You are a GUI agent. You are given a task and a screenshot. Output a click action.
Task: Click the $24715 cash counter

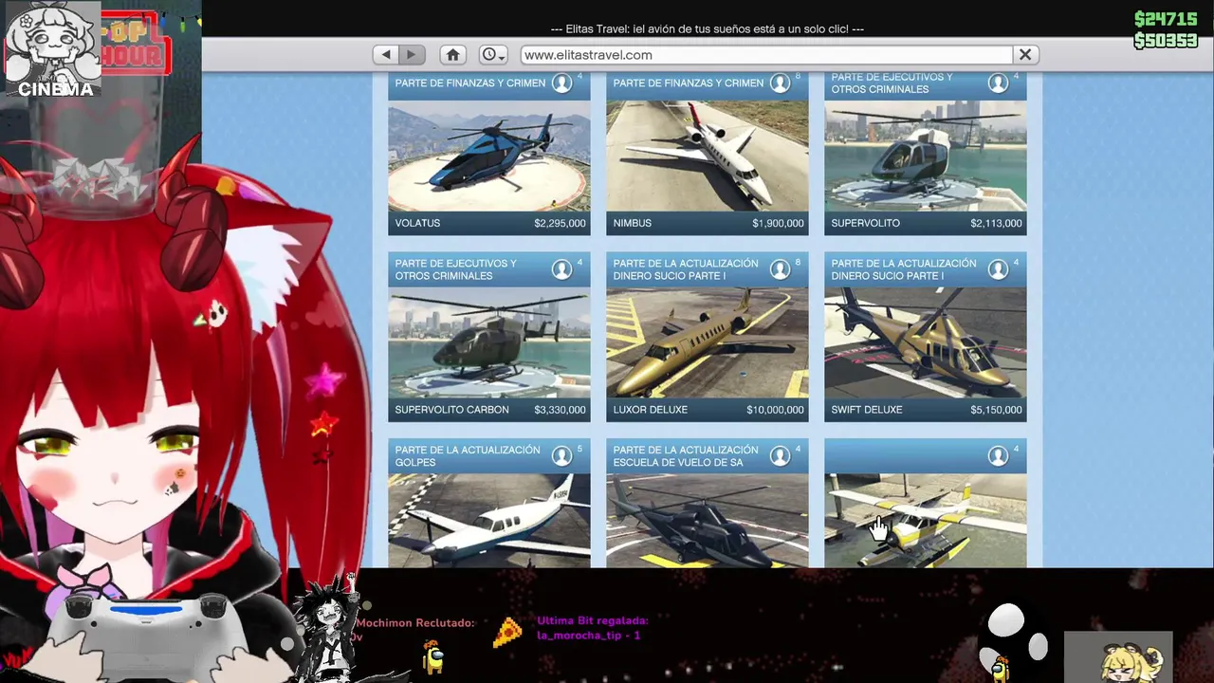(x=1166, y=20)
